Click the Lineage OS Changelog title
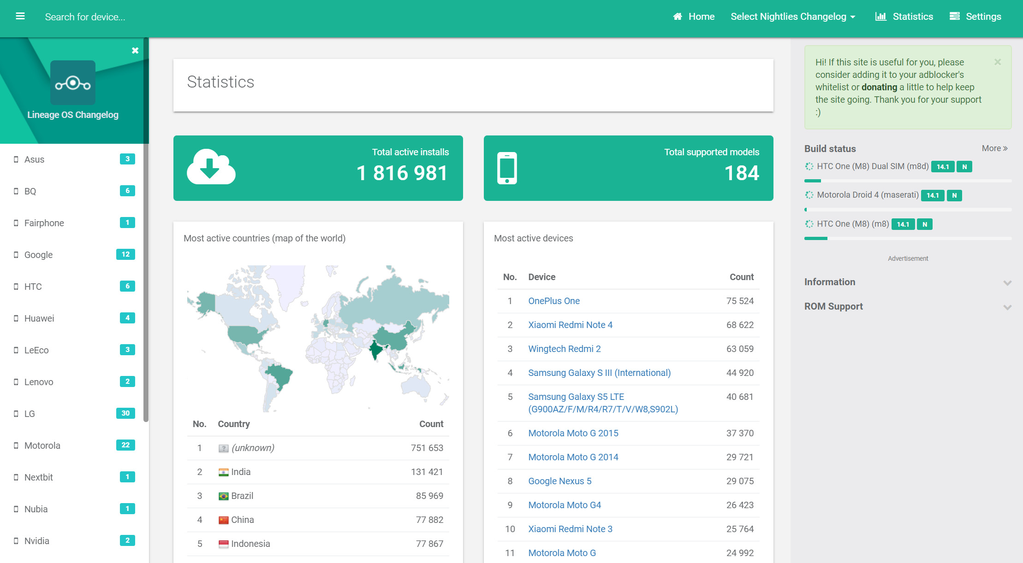Screen dimensions: 1023x563 pos(73,115)
